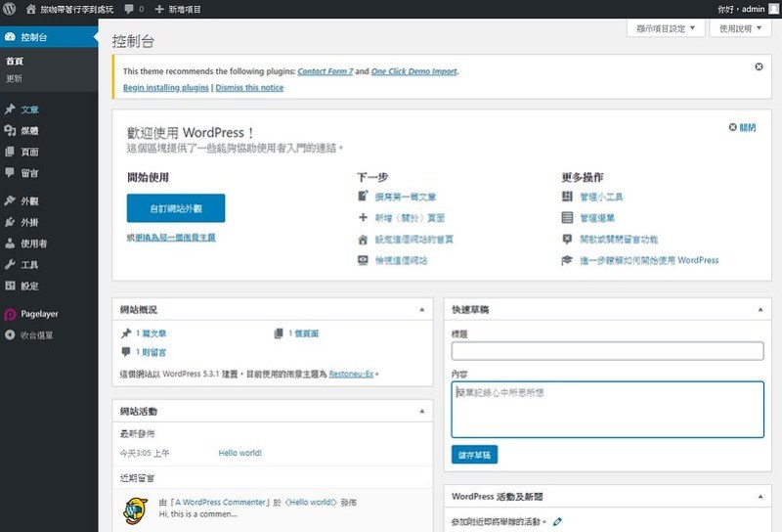The height and width of the screenshot is (532, 782).
Task: Click the 自訂網站外觀 customize button
Action: pos(176,208)
